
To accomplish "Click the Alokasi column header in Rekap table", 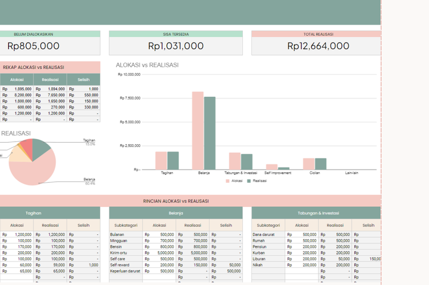I will (17, 80).
